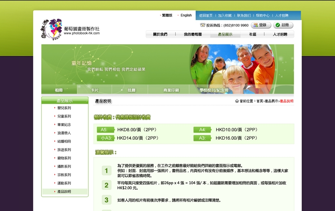Click 加入收藏 to bookmark the site
Viewport: 335px width, 211px height.
225,15
